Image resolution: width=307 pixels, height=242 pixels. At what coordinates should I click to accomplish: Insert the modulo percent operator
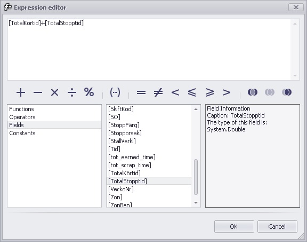pyautogui.click(x=89, y=92)
